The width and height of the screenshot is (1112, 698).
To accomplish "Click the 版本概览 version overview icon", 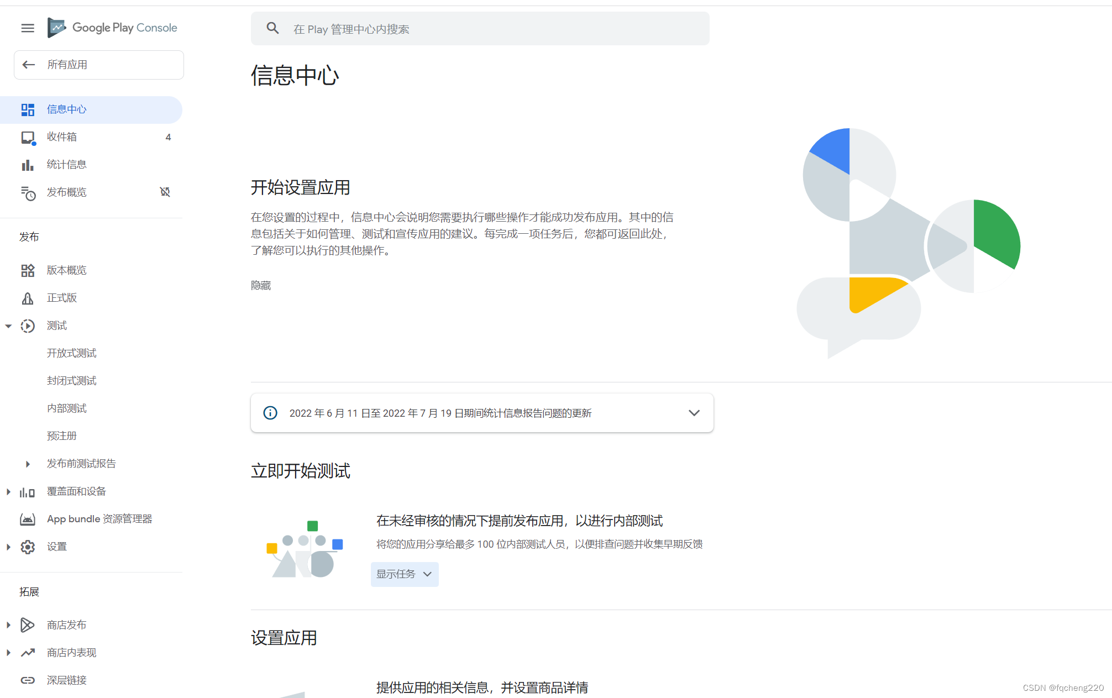I will (x=27, y=269).
